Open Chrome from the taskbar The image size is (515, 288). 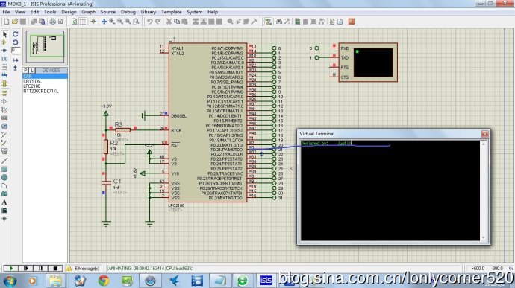(104, 281)
